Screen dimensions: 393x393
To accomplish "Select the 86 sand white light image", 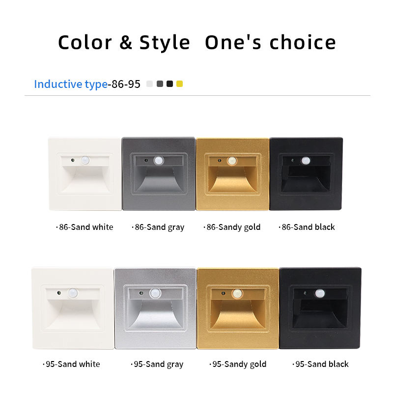I will (x=85, y=174).
